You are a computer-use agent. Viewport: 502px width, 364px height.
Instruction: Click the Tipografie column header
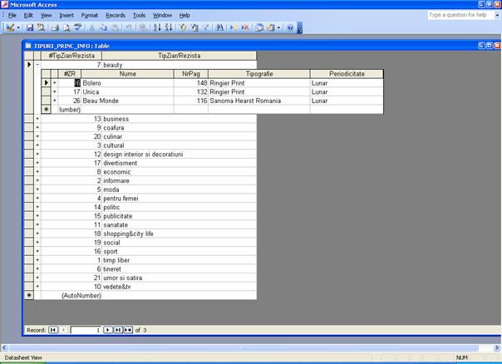tap(258, 74)
